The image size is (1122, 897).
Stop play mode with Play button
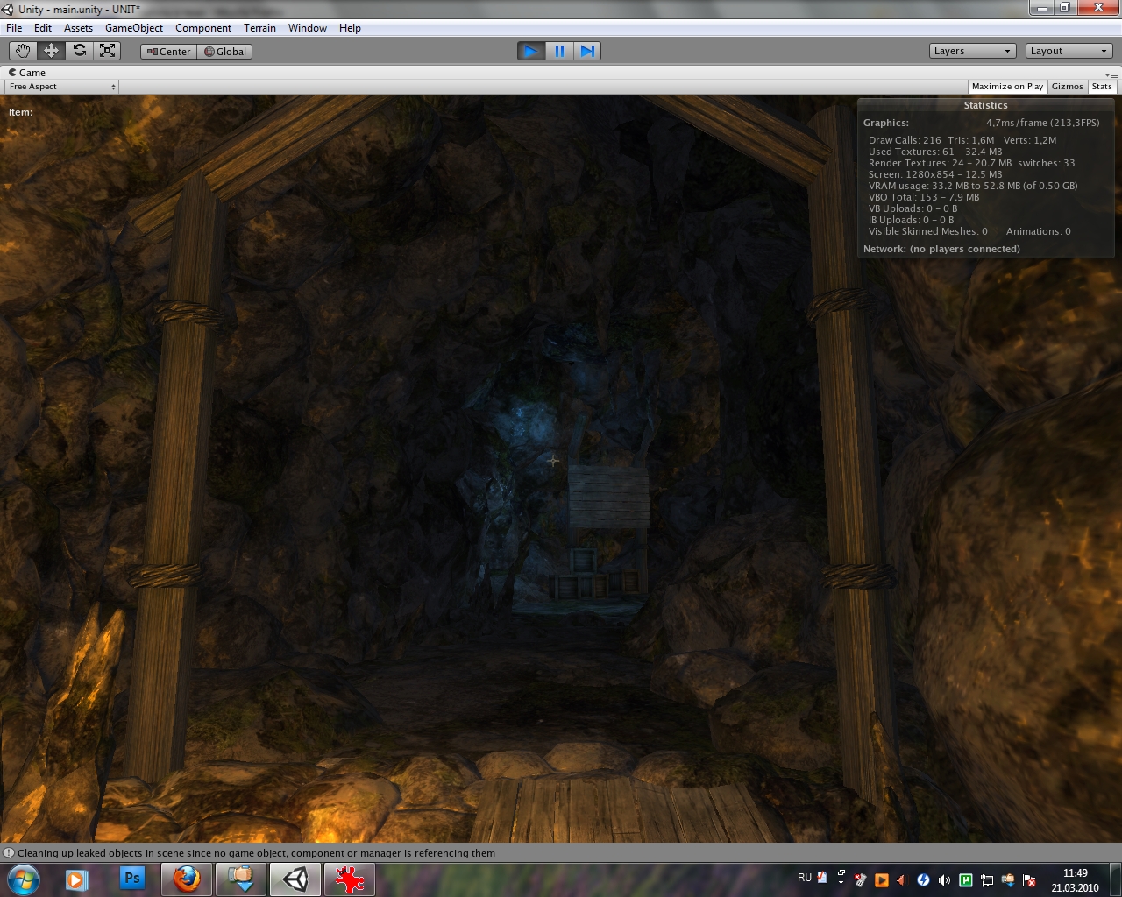(530, 51)
